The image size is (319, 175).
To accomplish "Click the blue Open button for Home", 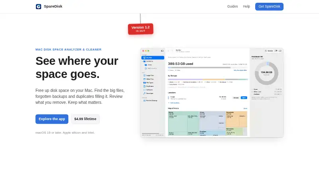I will 244,98.
